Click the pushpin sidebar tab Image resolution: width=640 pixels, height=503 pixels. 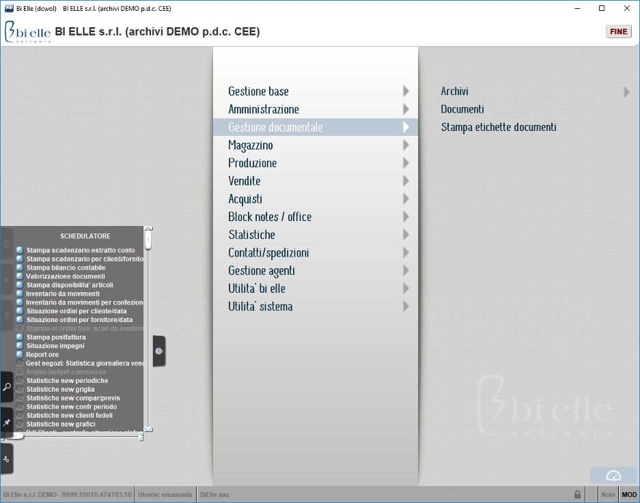[x=7, y=422]
